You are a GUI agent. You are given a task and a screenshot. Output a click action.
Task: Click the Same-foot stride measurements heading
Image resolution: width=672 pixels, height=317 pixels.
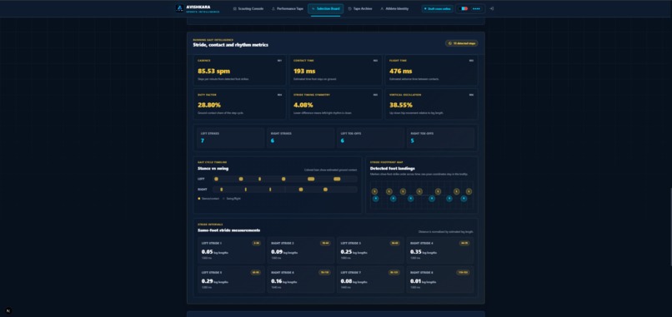point(228,230)
